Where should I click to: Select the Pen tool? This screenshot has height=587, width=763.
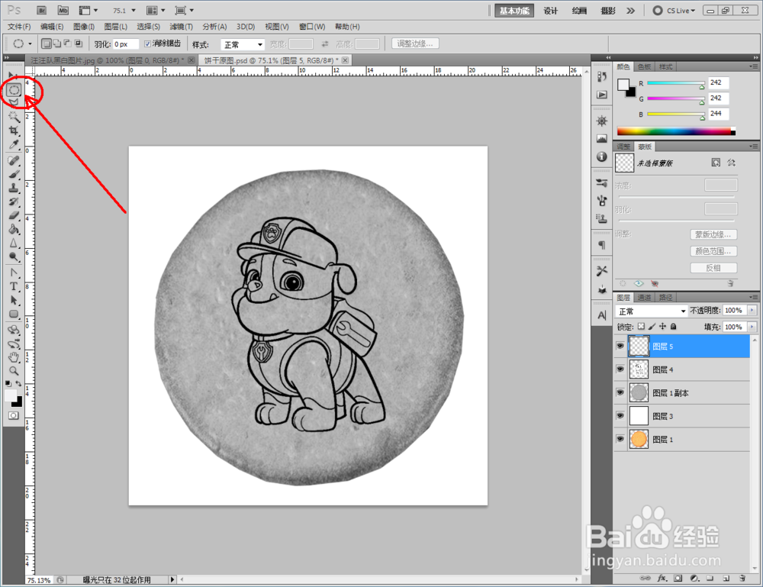click(x=14, y=273)
